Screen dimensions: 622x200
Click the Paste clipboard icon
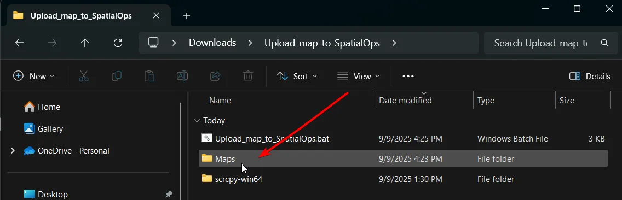(x=149, y=76)
